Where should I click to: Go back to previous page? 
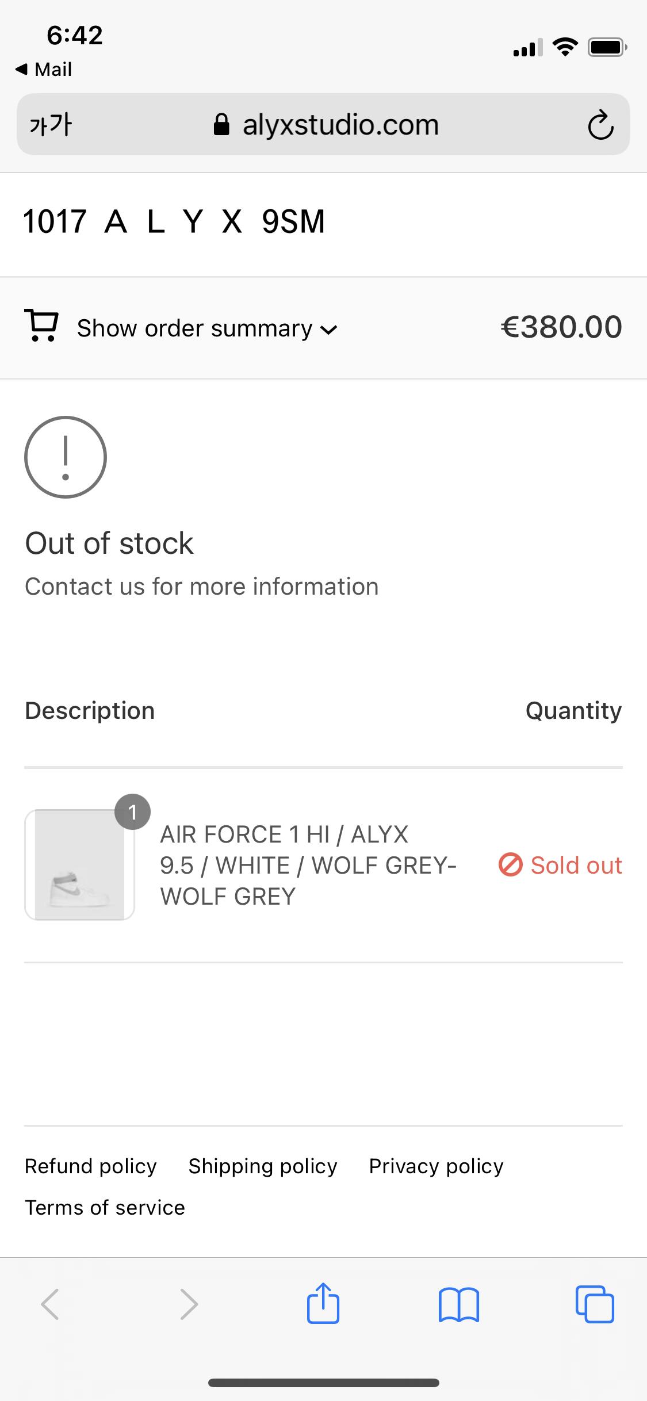tap(50, 1304)
